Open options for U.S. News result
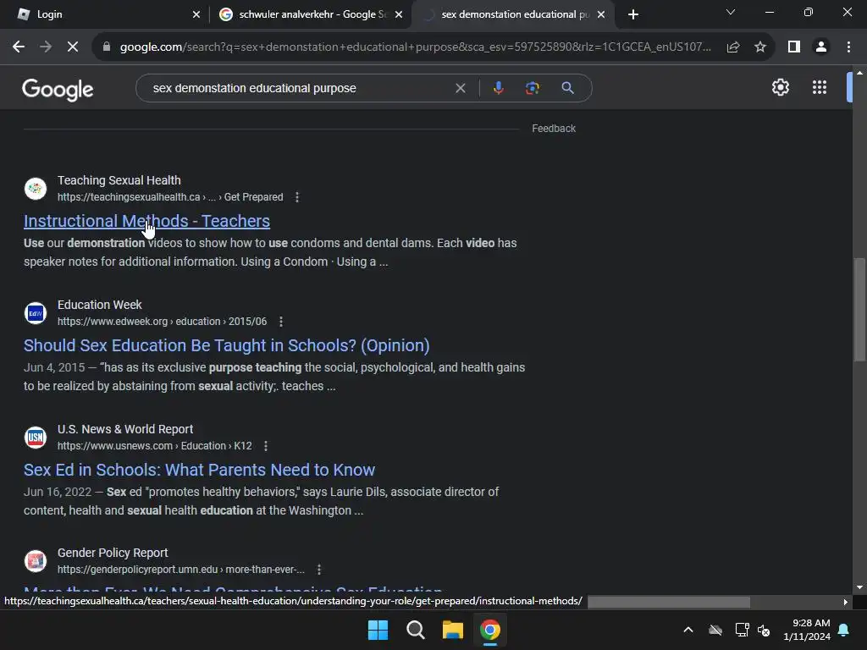The image size is (867, 650). 266,446
